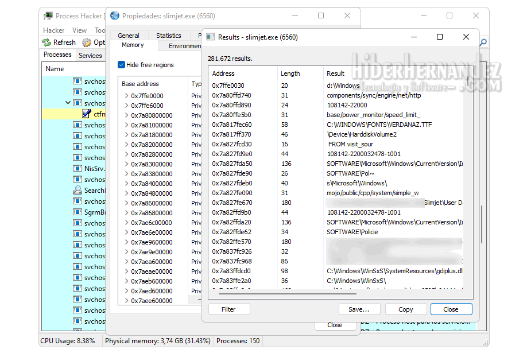
Task: Click the Close button in Results dialog
Action: [451, 309]
